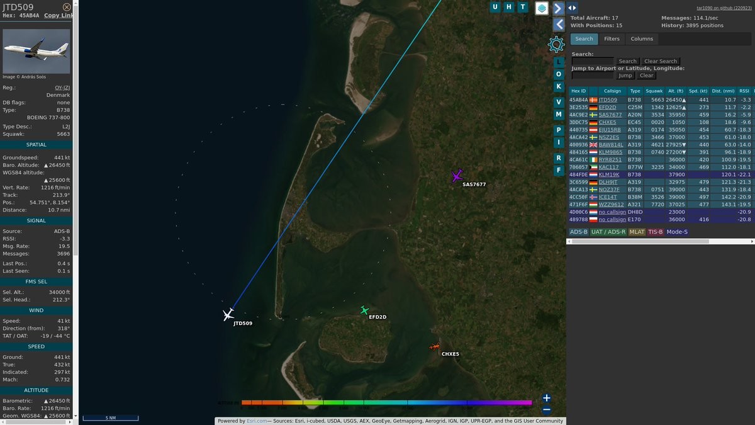Switch to the Columns tab
This screenshot has width=755, height=425.
[642, 39]
